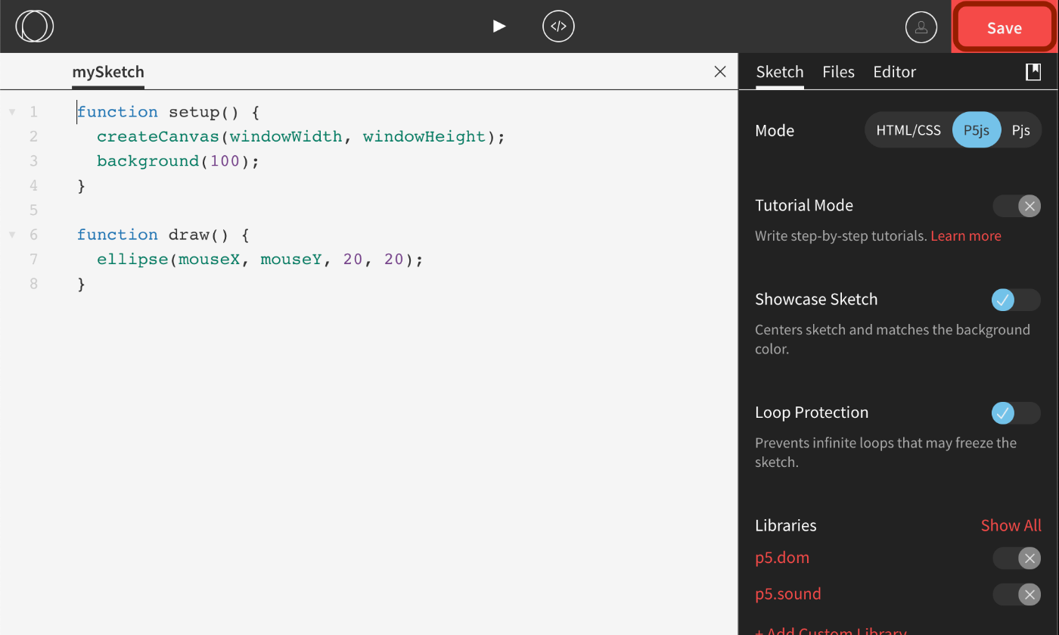Switch to the Files tab

[x=838, y=71]
